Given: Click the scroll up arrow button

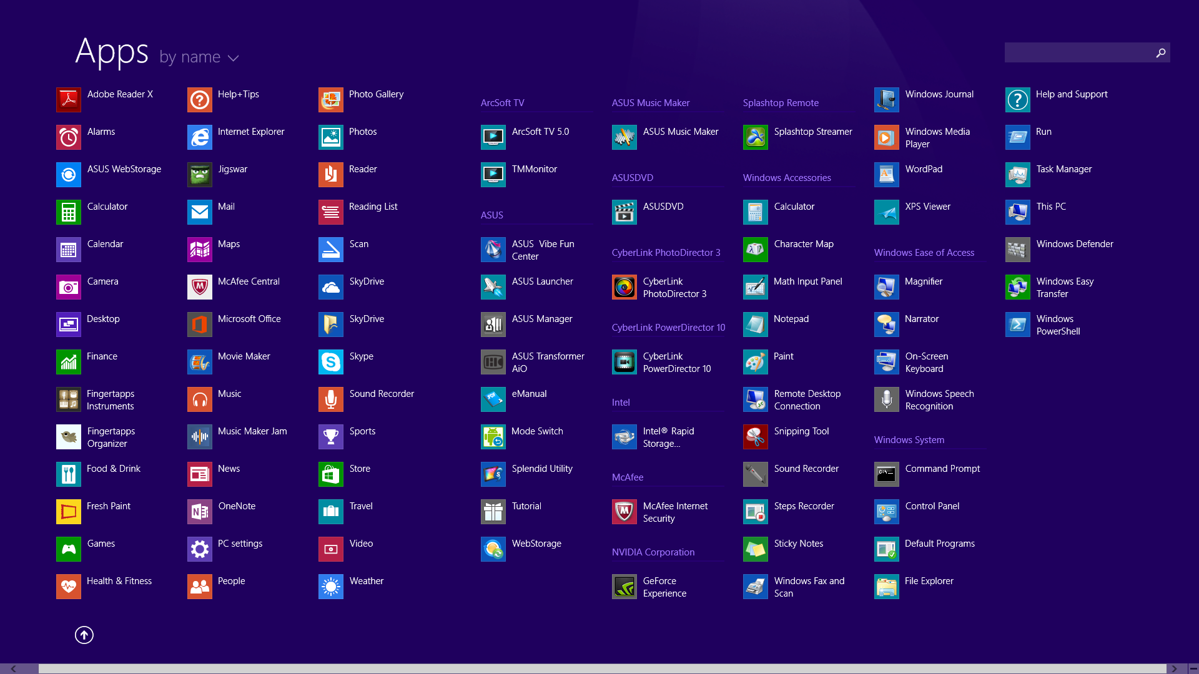Looking at the screenshot, I should coord(84,633).
